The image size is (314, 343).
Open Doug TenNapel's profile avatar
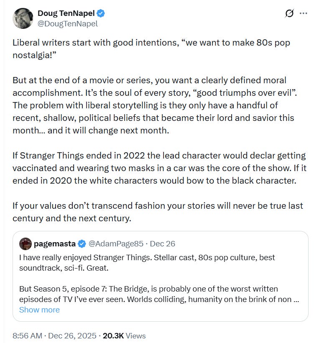tap(23, 17)
